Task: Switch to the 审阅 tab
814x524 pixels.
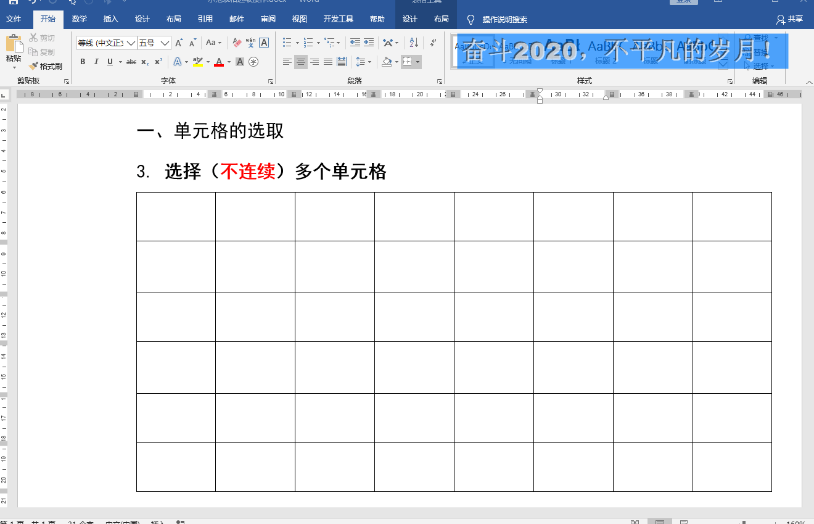Action: 268,19
